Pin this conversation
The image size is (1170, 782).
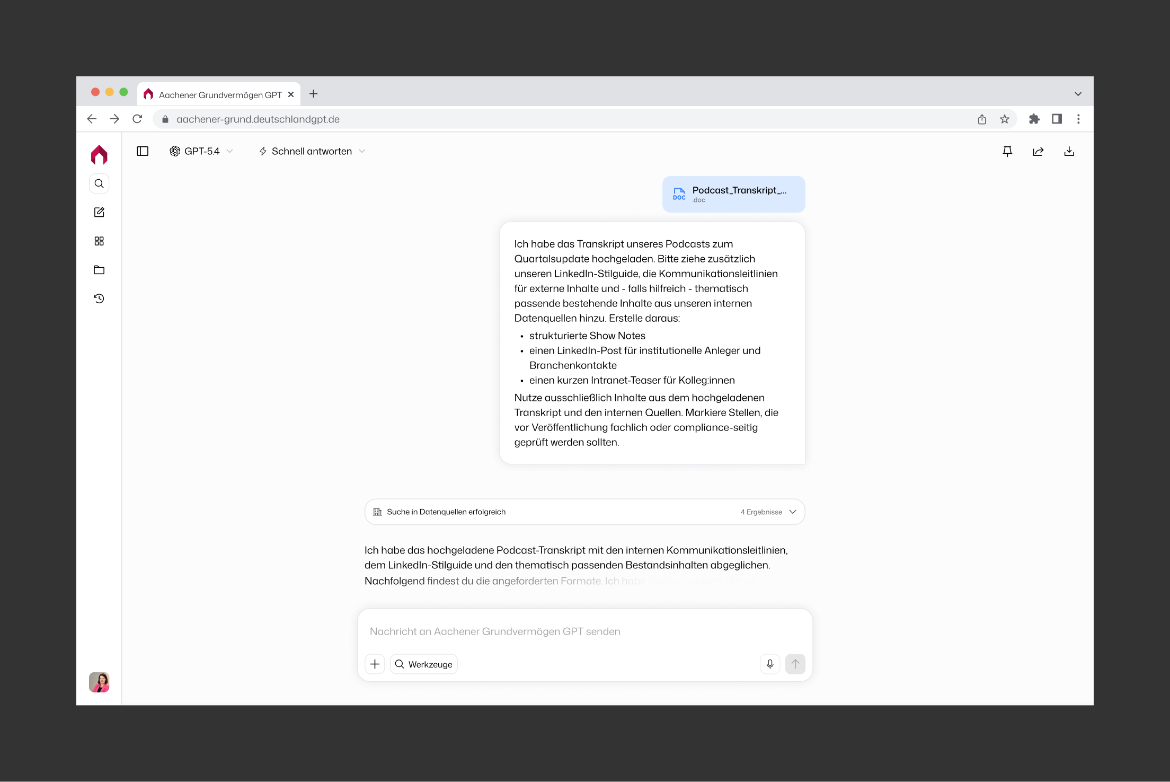tap(1007, 152)
